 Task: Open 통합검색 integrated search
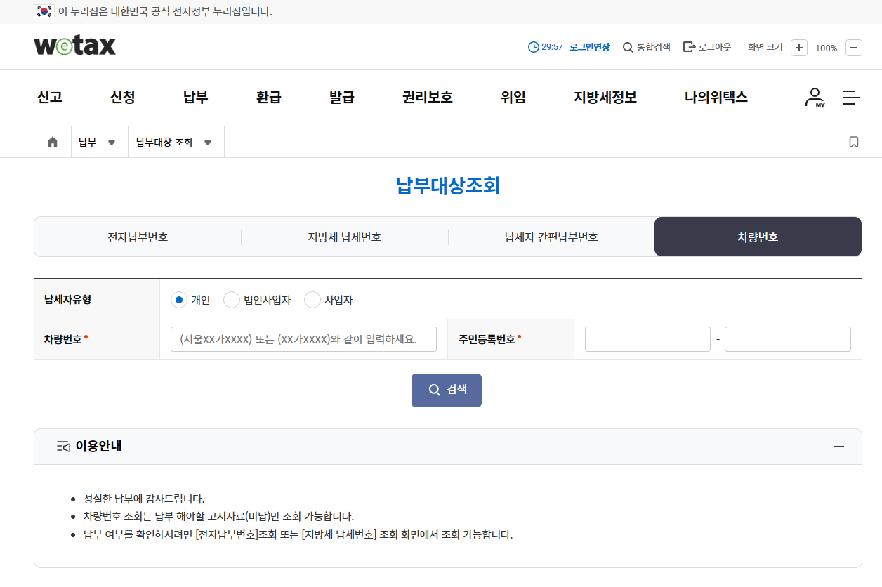[647, 47]
